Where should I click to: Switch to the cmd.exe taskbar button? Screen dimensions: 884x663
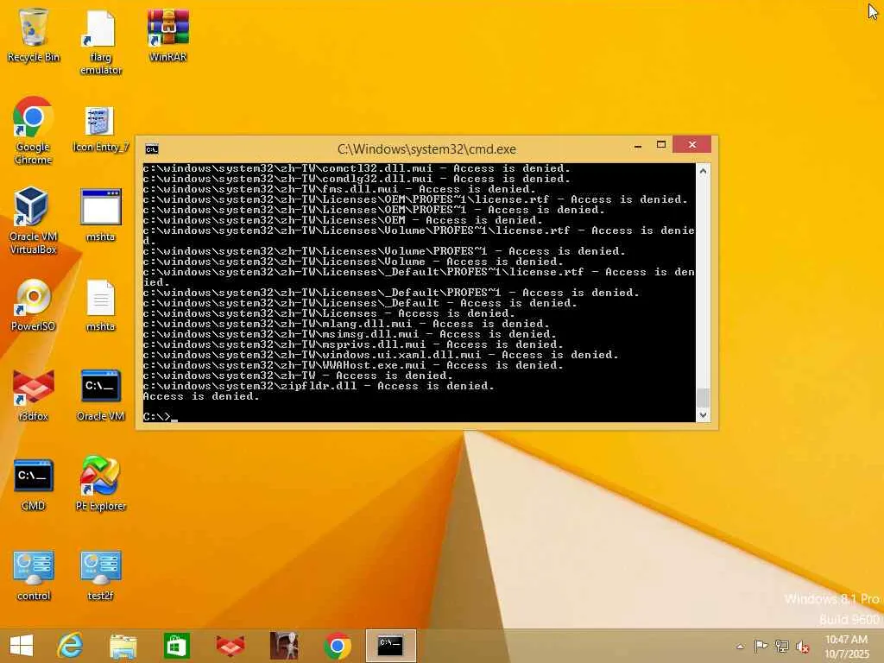[391, 646]
